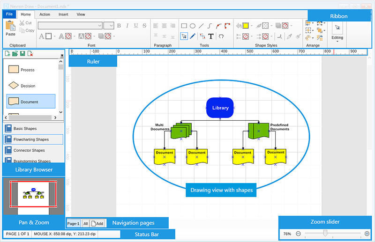The height and width of the screenshot is (242, 375).
Task: Open the Basic Shapes library
Action: [34, 129]
